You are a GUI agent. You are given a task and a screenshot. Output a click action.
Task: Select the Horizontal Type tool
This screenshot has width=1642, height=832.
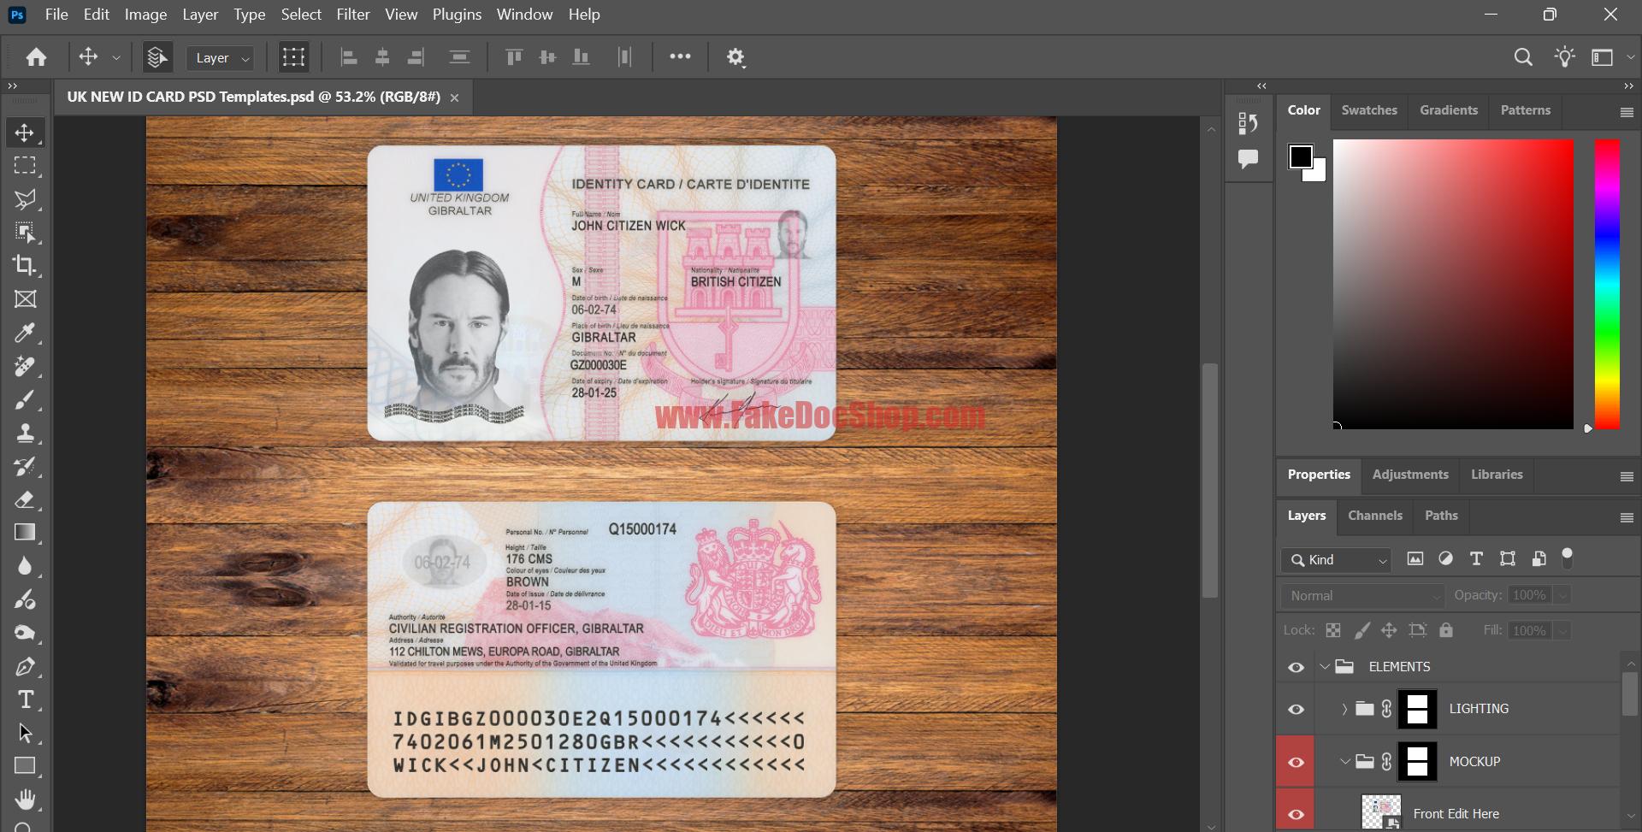point(25,699)
